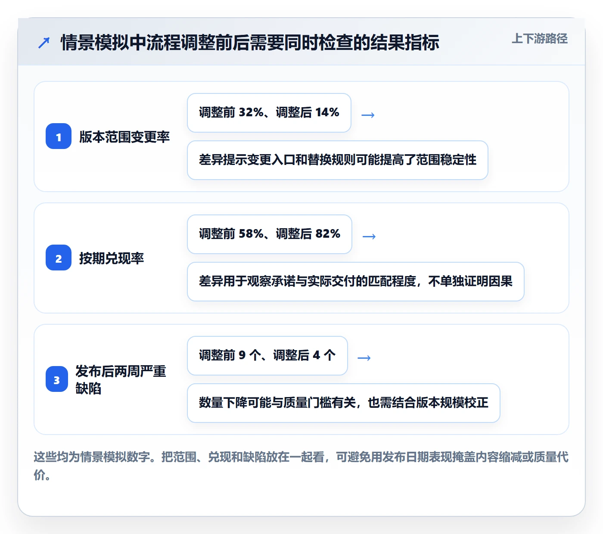This screenshot has width=603, height=534.
Task: Click the number 2 badge
Action: 59,258
